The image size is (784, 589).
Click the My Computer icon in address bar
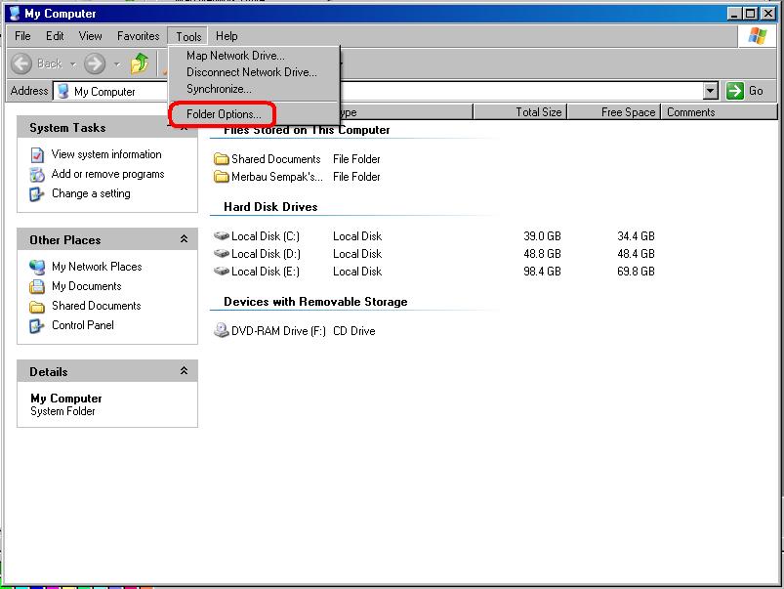tap(63, 92)
